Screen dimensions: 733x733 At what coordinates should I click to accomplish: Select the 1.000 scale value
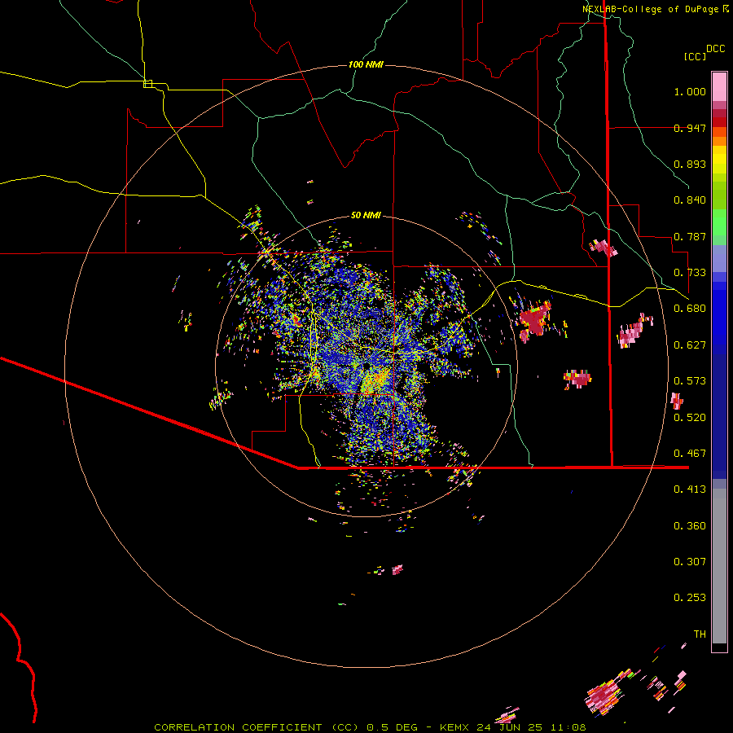click(690, 91)
